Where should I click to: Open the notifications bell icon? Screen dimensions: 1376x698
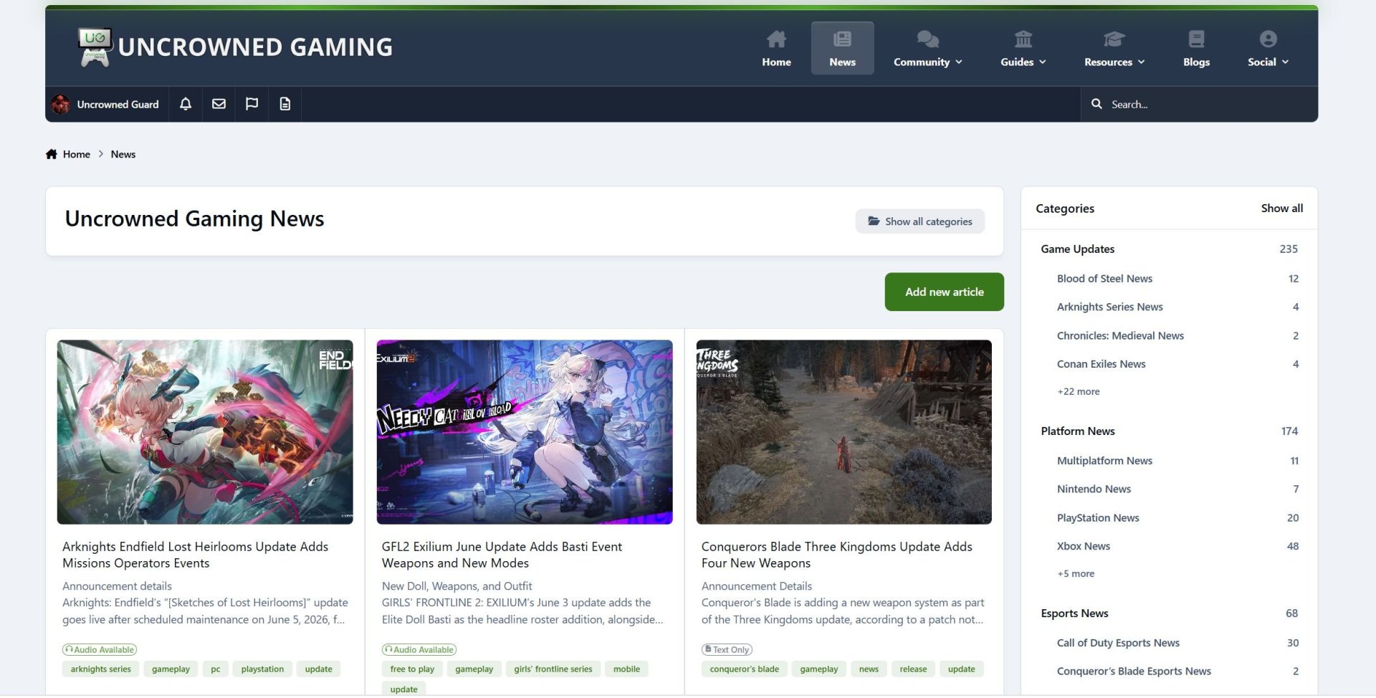tap(186, 104)
